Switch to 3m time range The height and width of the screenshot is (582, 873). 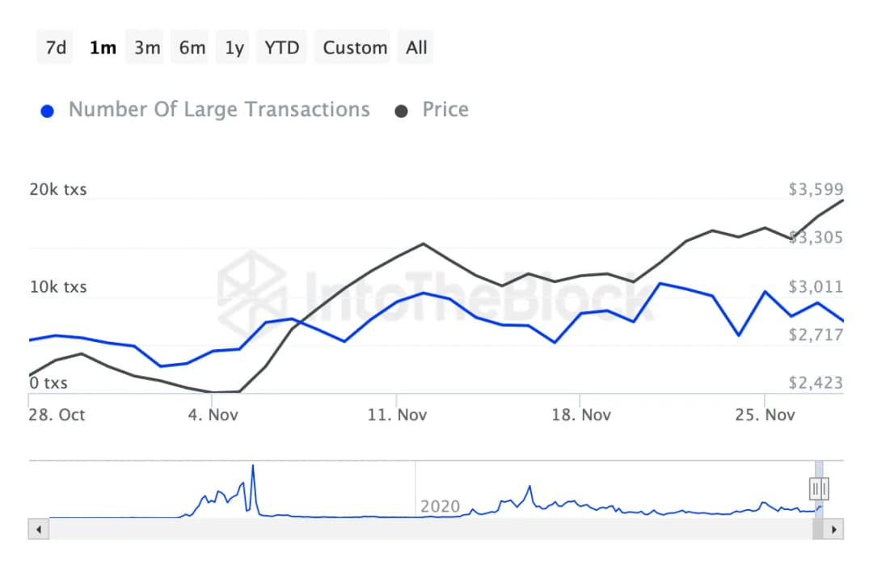click(x=147, y=48)
